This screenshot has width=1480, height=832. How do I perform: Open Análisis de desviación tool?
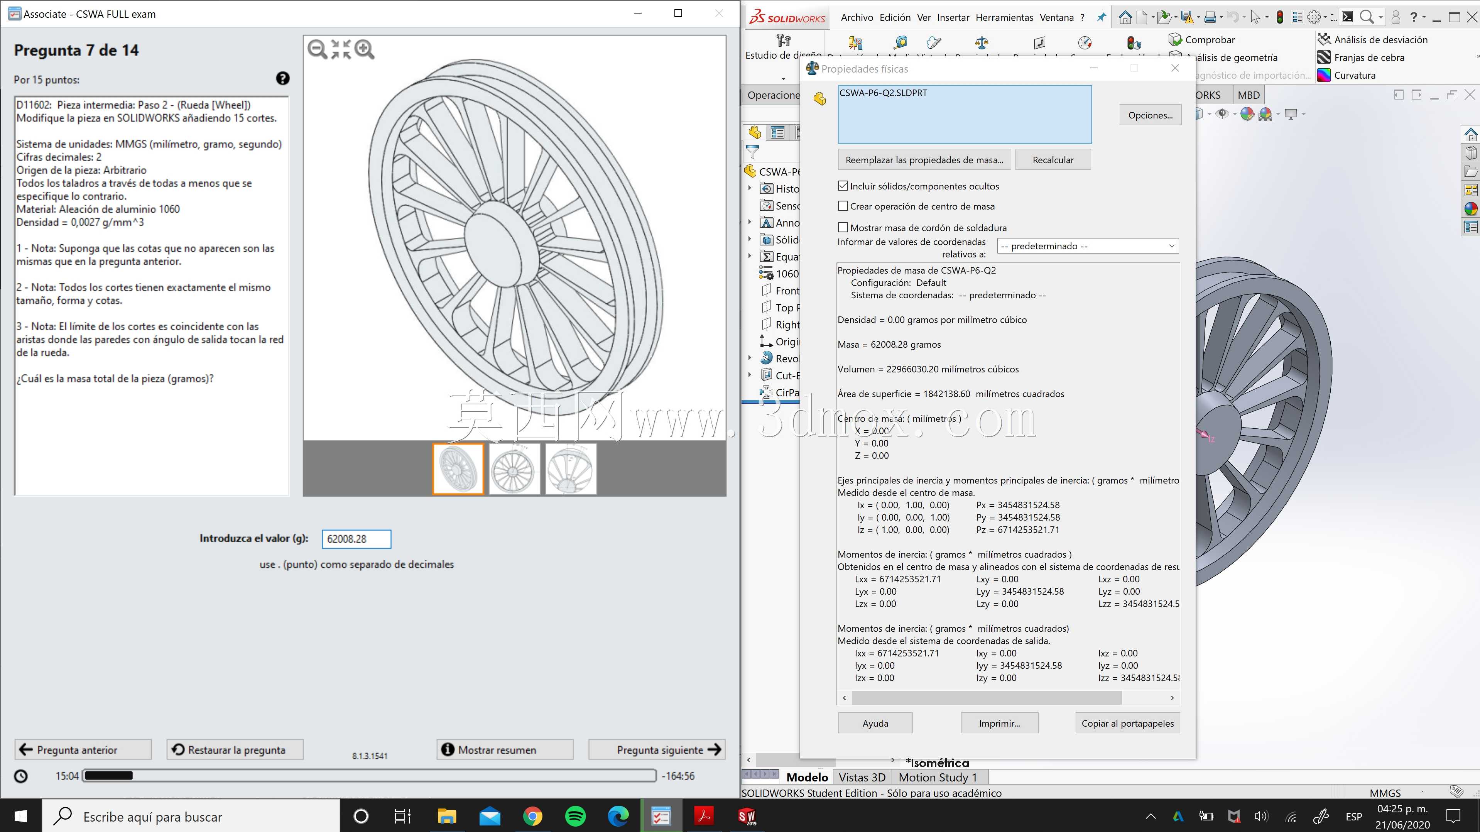pos(1372,40)
